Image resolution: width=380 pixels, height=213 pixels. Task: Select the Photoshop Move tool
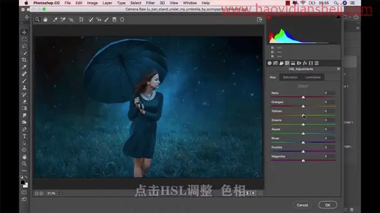pos(24,32)
